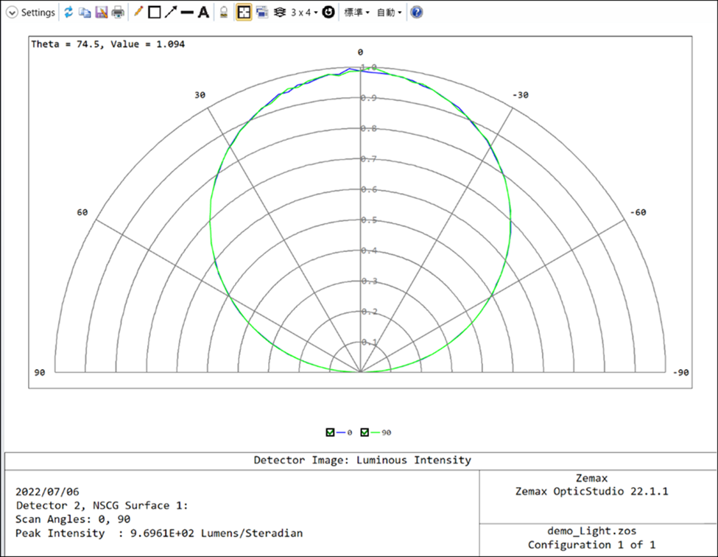Toggle the highlighted active cursor button
Image resolution: width=718 pixels, height=557 pixels.
coord(243,13)
